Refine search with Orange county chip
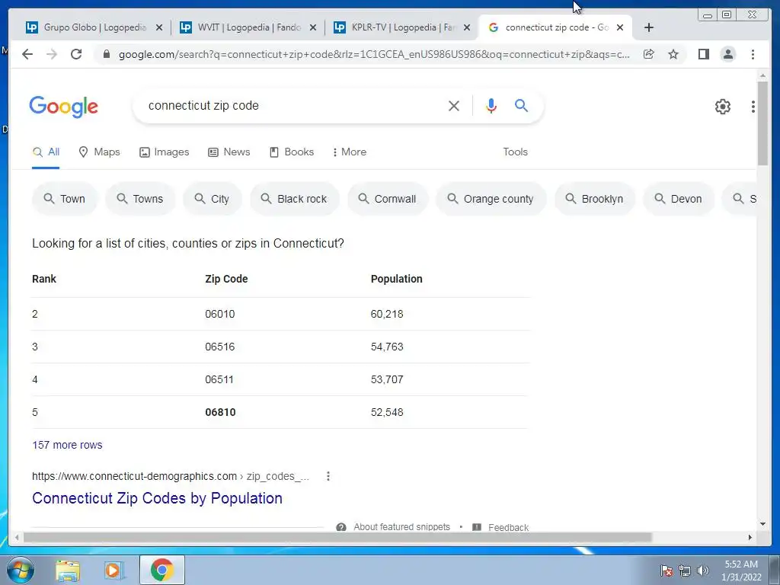The image size is (780, 585). 491,199
